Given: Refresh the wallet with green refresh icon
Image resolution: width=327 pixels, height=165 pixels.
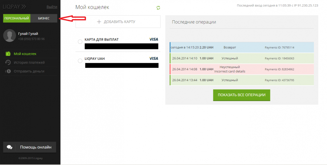Looking at the screenshot, I should click(158, 8).
